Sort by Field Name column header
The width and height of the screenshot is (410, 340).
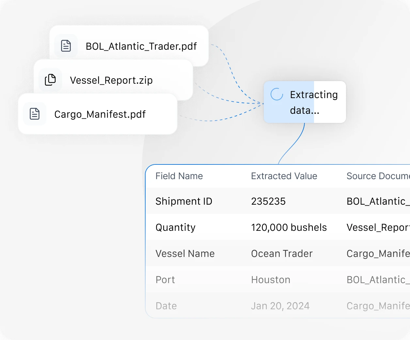(179, 176)
